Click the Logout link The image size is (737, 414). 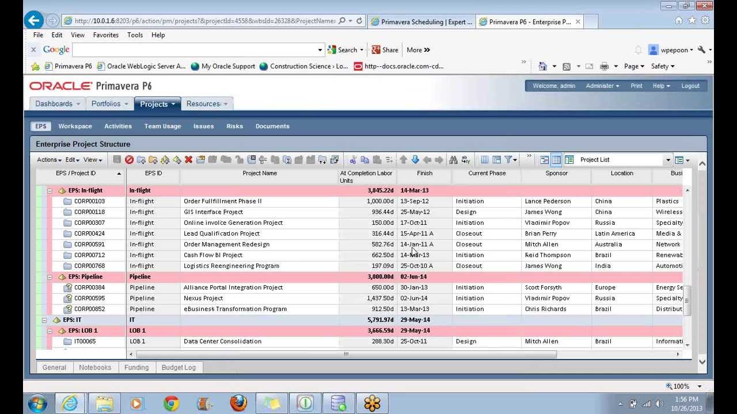(x=690, y=86)
